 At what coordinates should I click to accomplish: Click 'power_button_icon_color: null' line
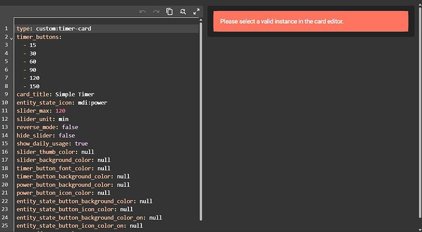[64, 192]
